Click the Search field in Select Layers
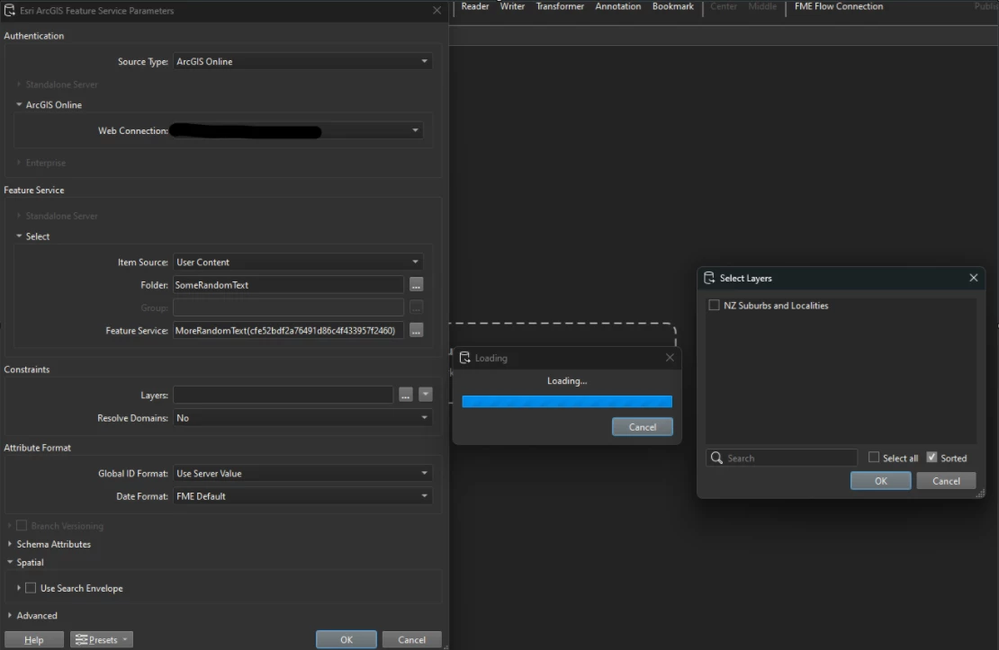The image size is (999, 650). coord(782,458)
